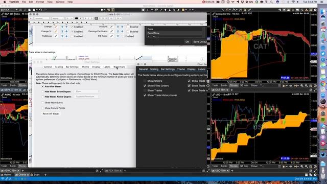Click the crossed tools icon in right toolbar

pyautogui.click(x=279, y=10)
